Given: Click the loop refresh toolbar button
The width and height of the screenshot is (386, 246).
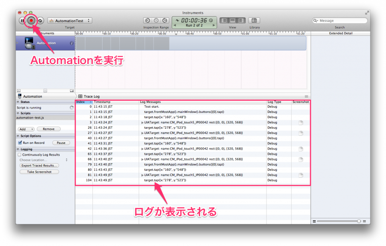Looking at the screenshot, I should (x=40, y=20).
